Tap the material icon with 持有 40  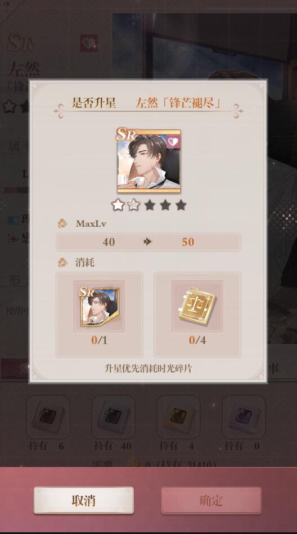113,417
